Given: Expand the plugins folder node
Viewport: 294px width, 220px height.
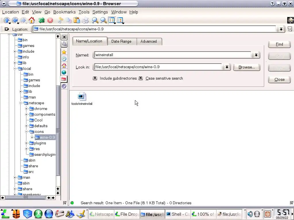Looking at the screenshot, I should [26, 143].
